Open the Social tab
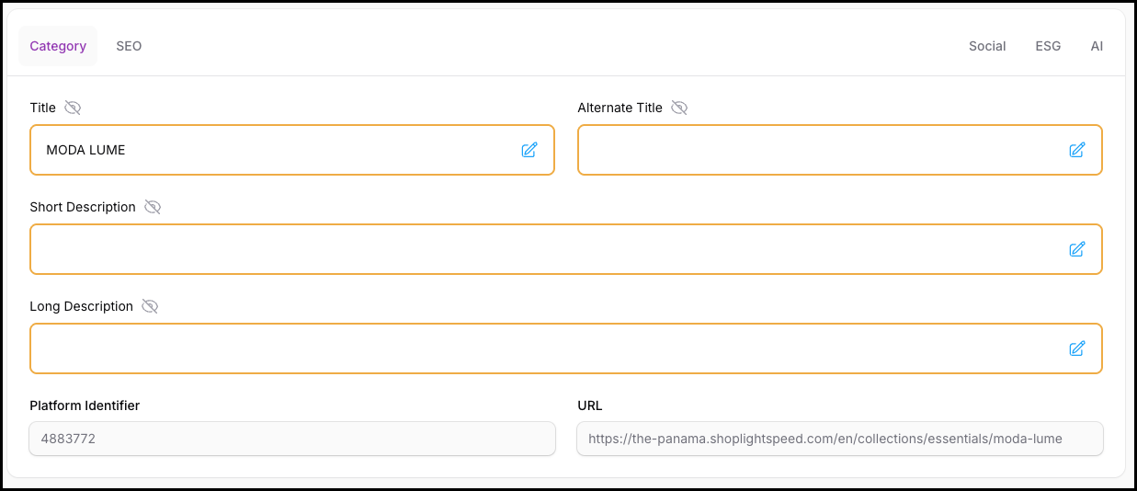 [987, 46]
